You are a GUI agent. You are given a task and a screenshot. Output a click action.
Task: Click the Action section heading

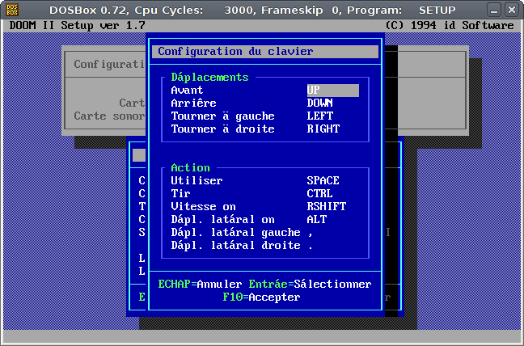(190, 168)
